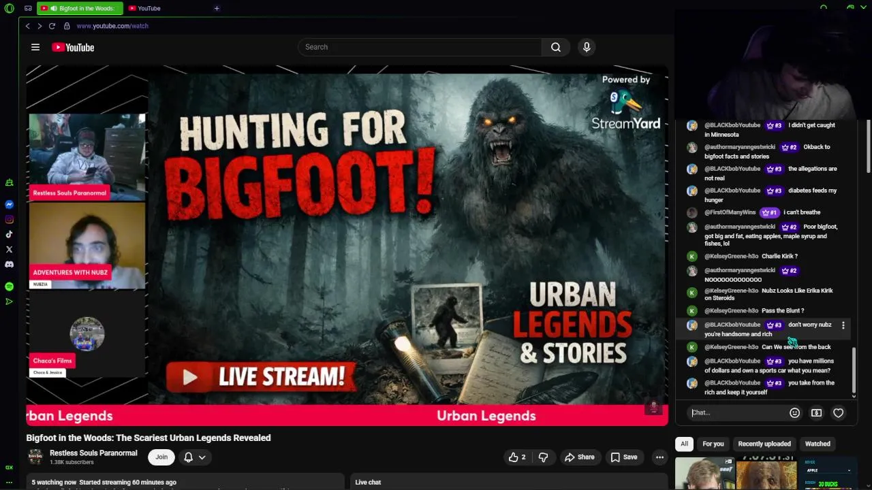Send a heart reaction in chat
Screen dimensions: 872x490
838,412
